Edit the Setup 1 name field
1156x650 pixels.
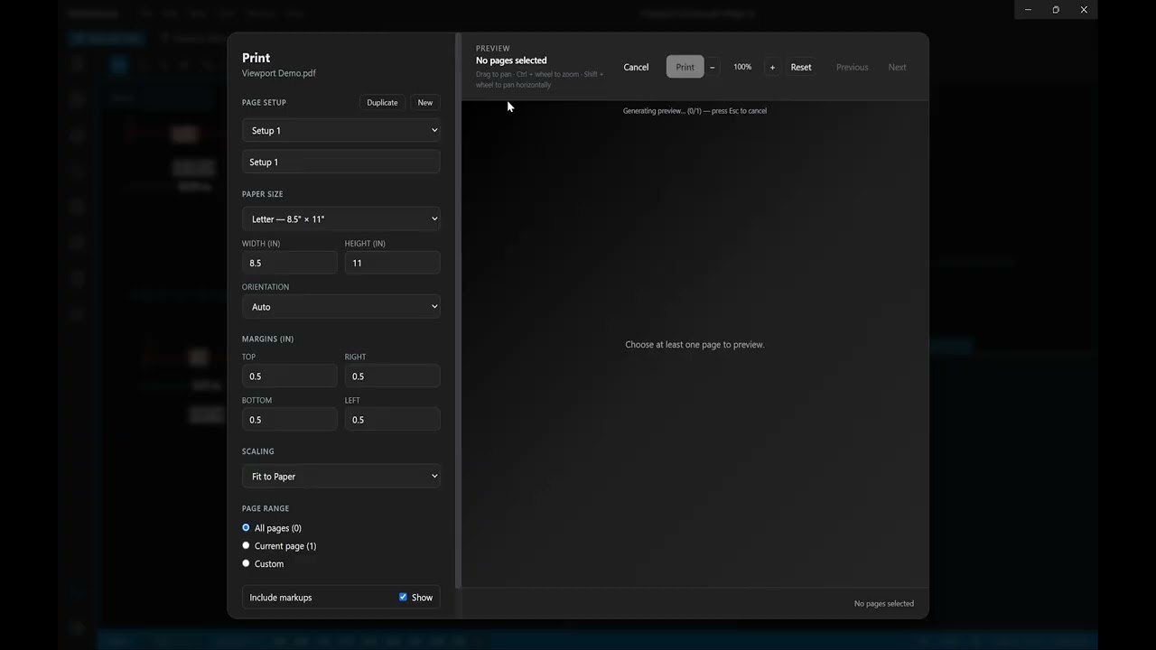341,162
